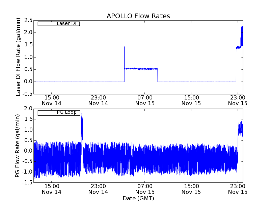270x203 pixels.
Task: Click the blue line sample in Laser DI legend
Action: 48,24
